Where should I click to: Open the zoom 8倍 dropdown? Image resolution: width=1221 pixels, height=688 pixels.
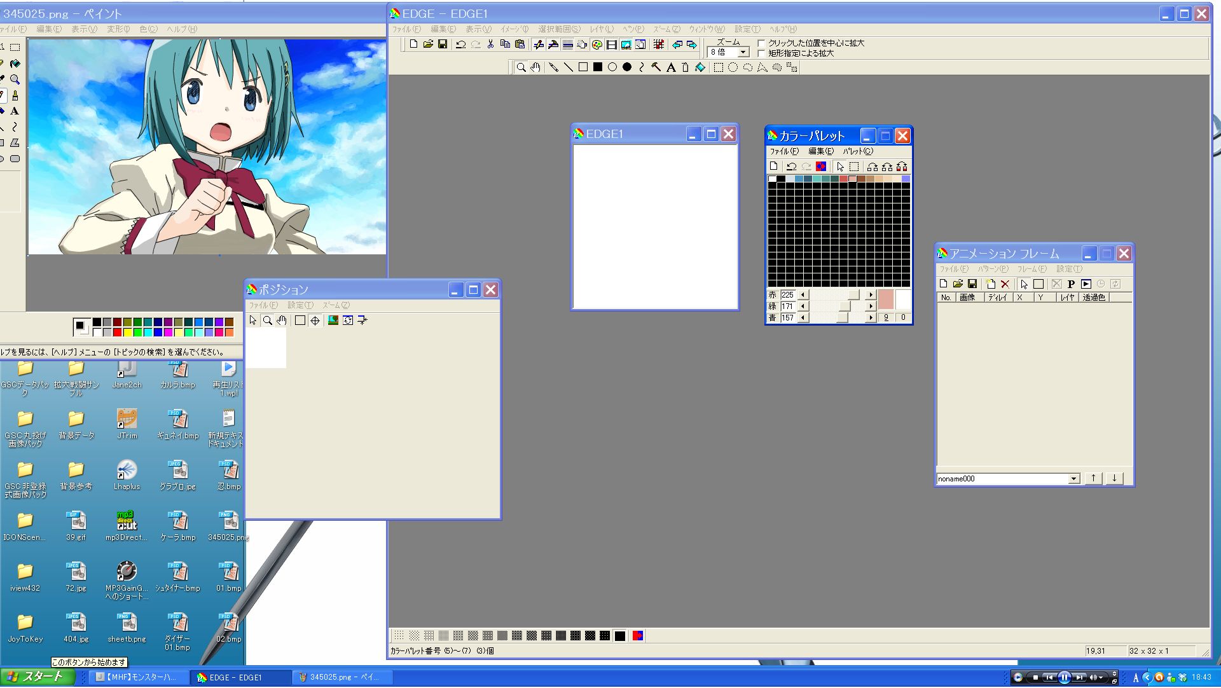(743, 52)
